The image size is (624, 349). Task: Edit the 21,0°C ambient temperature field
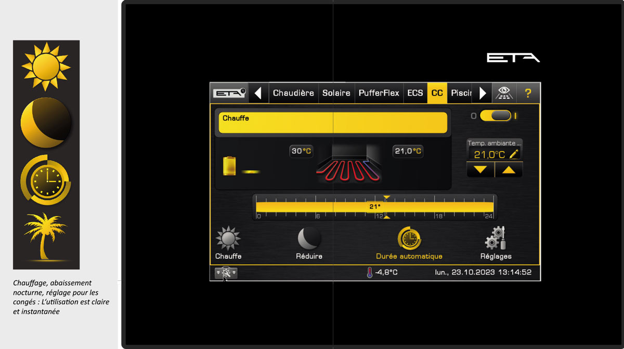click(495, 154)
